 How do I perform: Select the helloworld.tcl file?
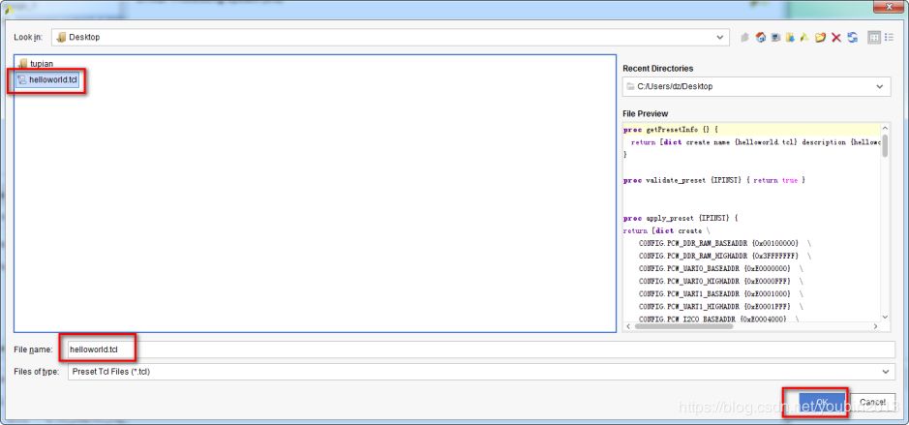(x=47, y=79)
